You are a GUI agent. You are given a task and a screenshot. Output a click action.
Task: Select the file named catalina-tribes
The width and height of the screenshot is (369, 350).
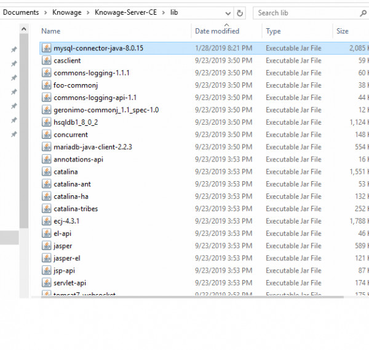pyautogui.click(x=76, y=209)
